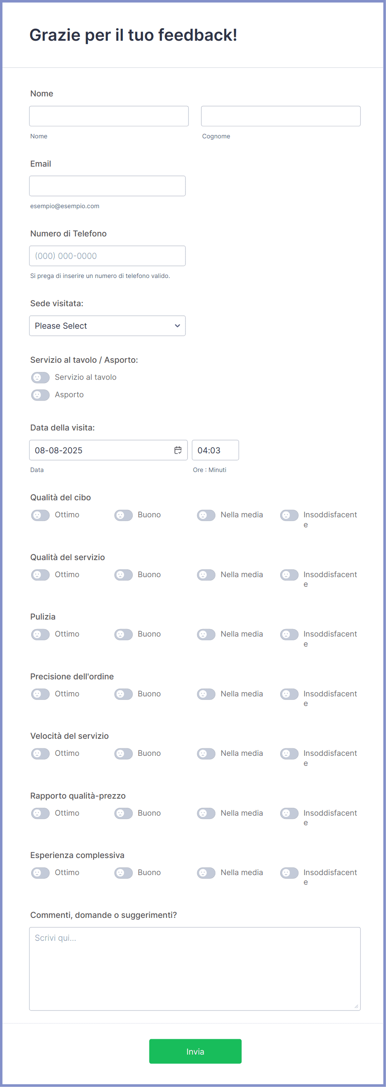Pick Buono for Rapporto qualità-prezzo
This screenshot has width=386, height=1087.
tap(123, 813)
